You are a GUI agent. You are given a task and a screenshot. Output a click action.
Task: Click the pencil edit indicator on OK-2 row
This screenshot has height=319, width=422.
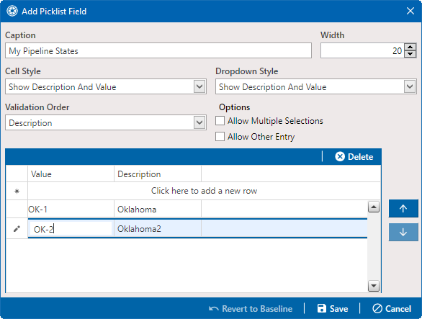[x=17, y=229]
